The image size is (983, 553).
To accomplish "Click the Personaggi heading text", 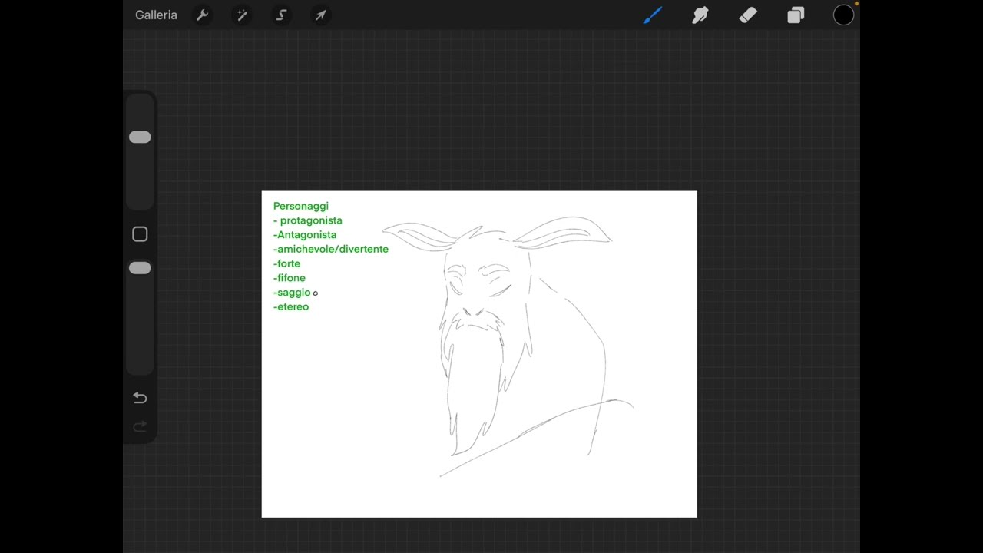I will 301,206.
